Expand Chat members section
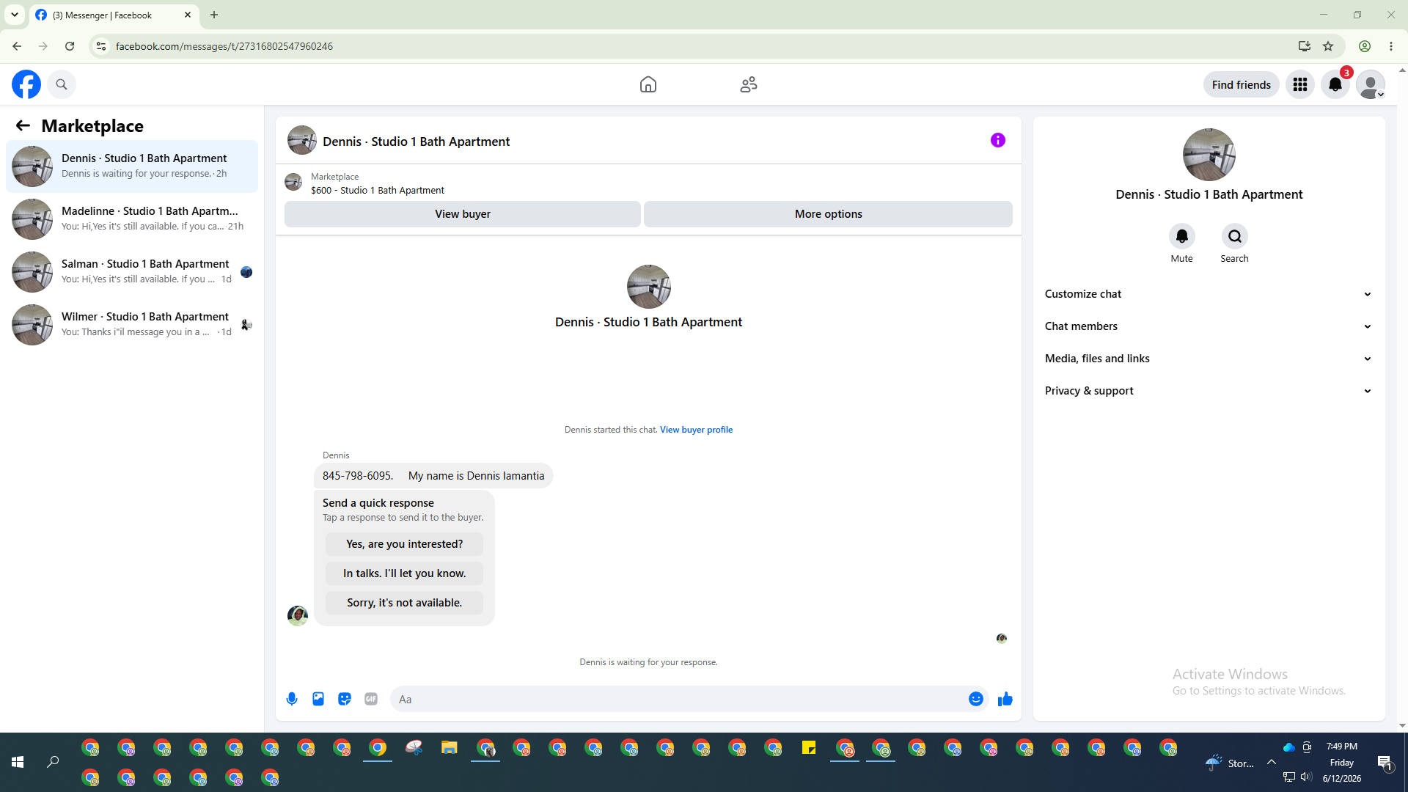Viewport: 1408px width, 792px height. (1209, 326)
